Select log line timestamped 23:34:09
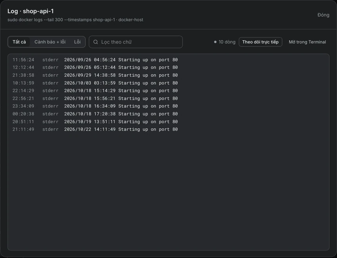The height and width of the screenshot is (258, 337). click(x=168, y=106)
